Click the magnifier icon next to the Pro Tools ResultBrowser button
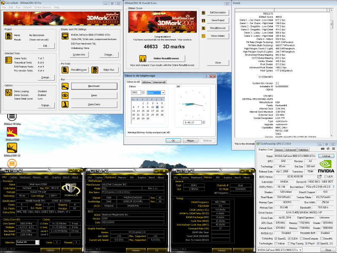The width and height of the screenshot is (337, 253). [x=65, y=70]
